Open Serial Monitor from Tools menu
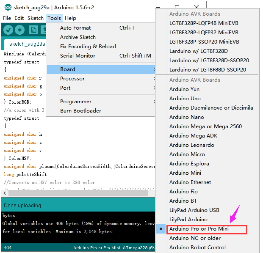263x253 pixels. pyautogui.click(x=101, y=55)
